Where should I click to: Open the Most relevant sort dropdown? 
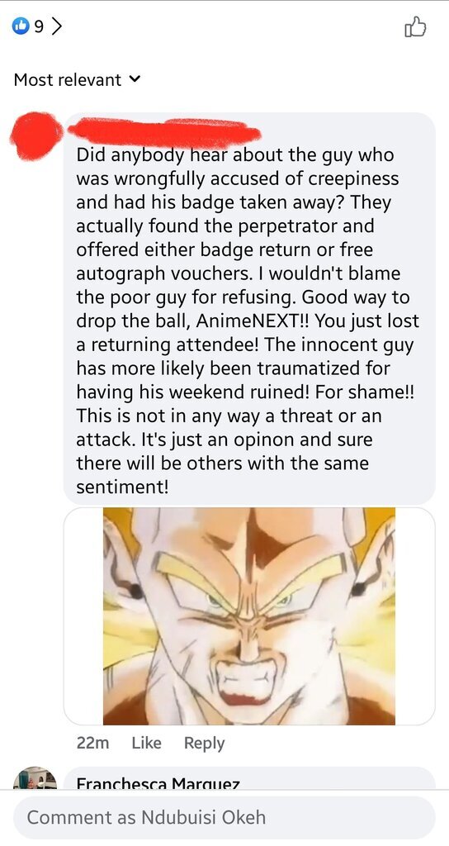click(x=77, y=80)
